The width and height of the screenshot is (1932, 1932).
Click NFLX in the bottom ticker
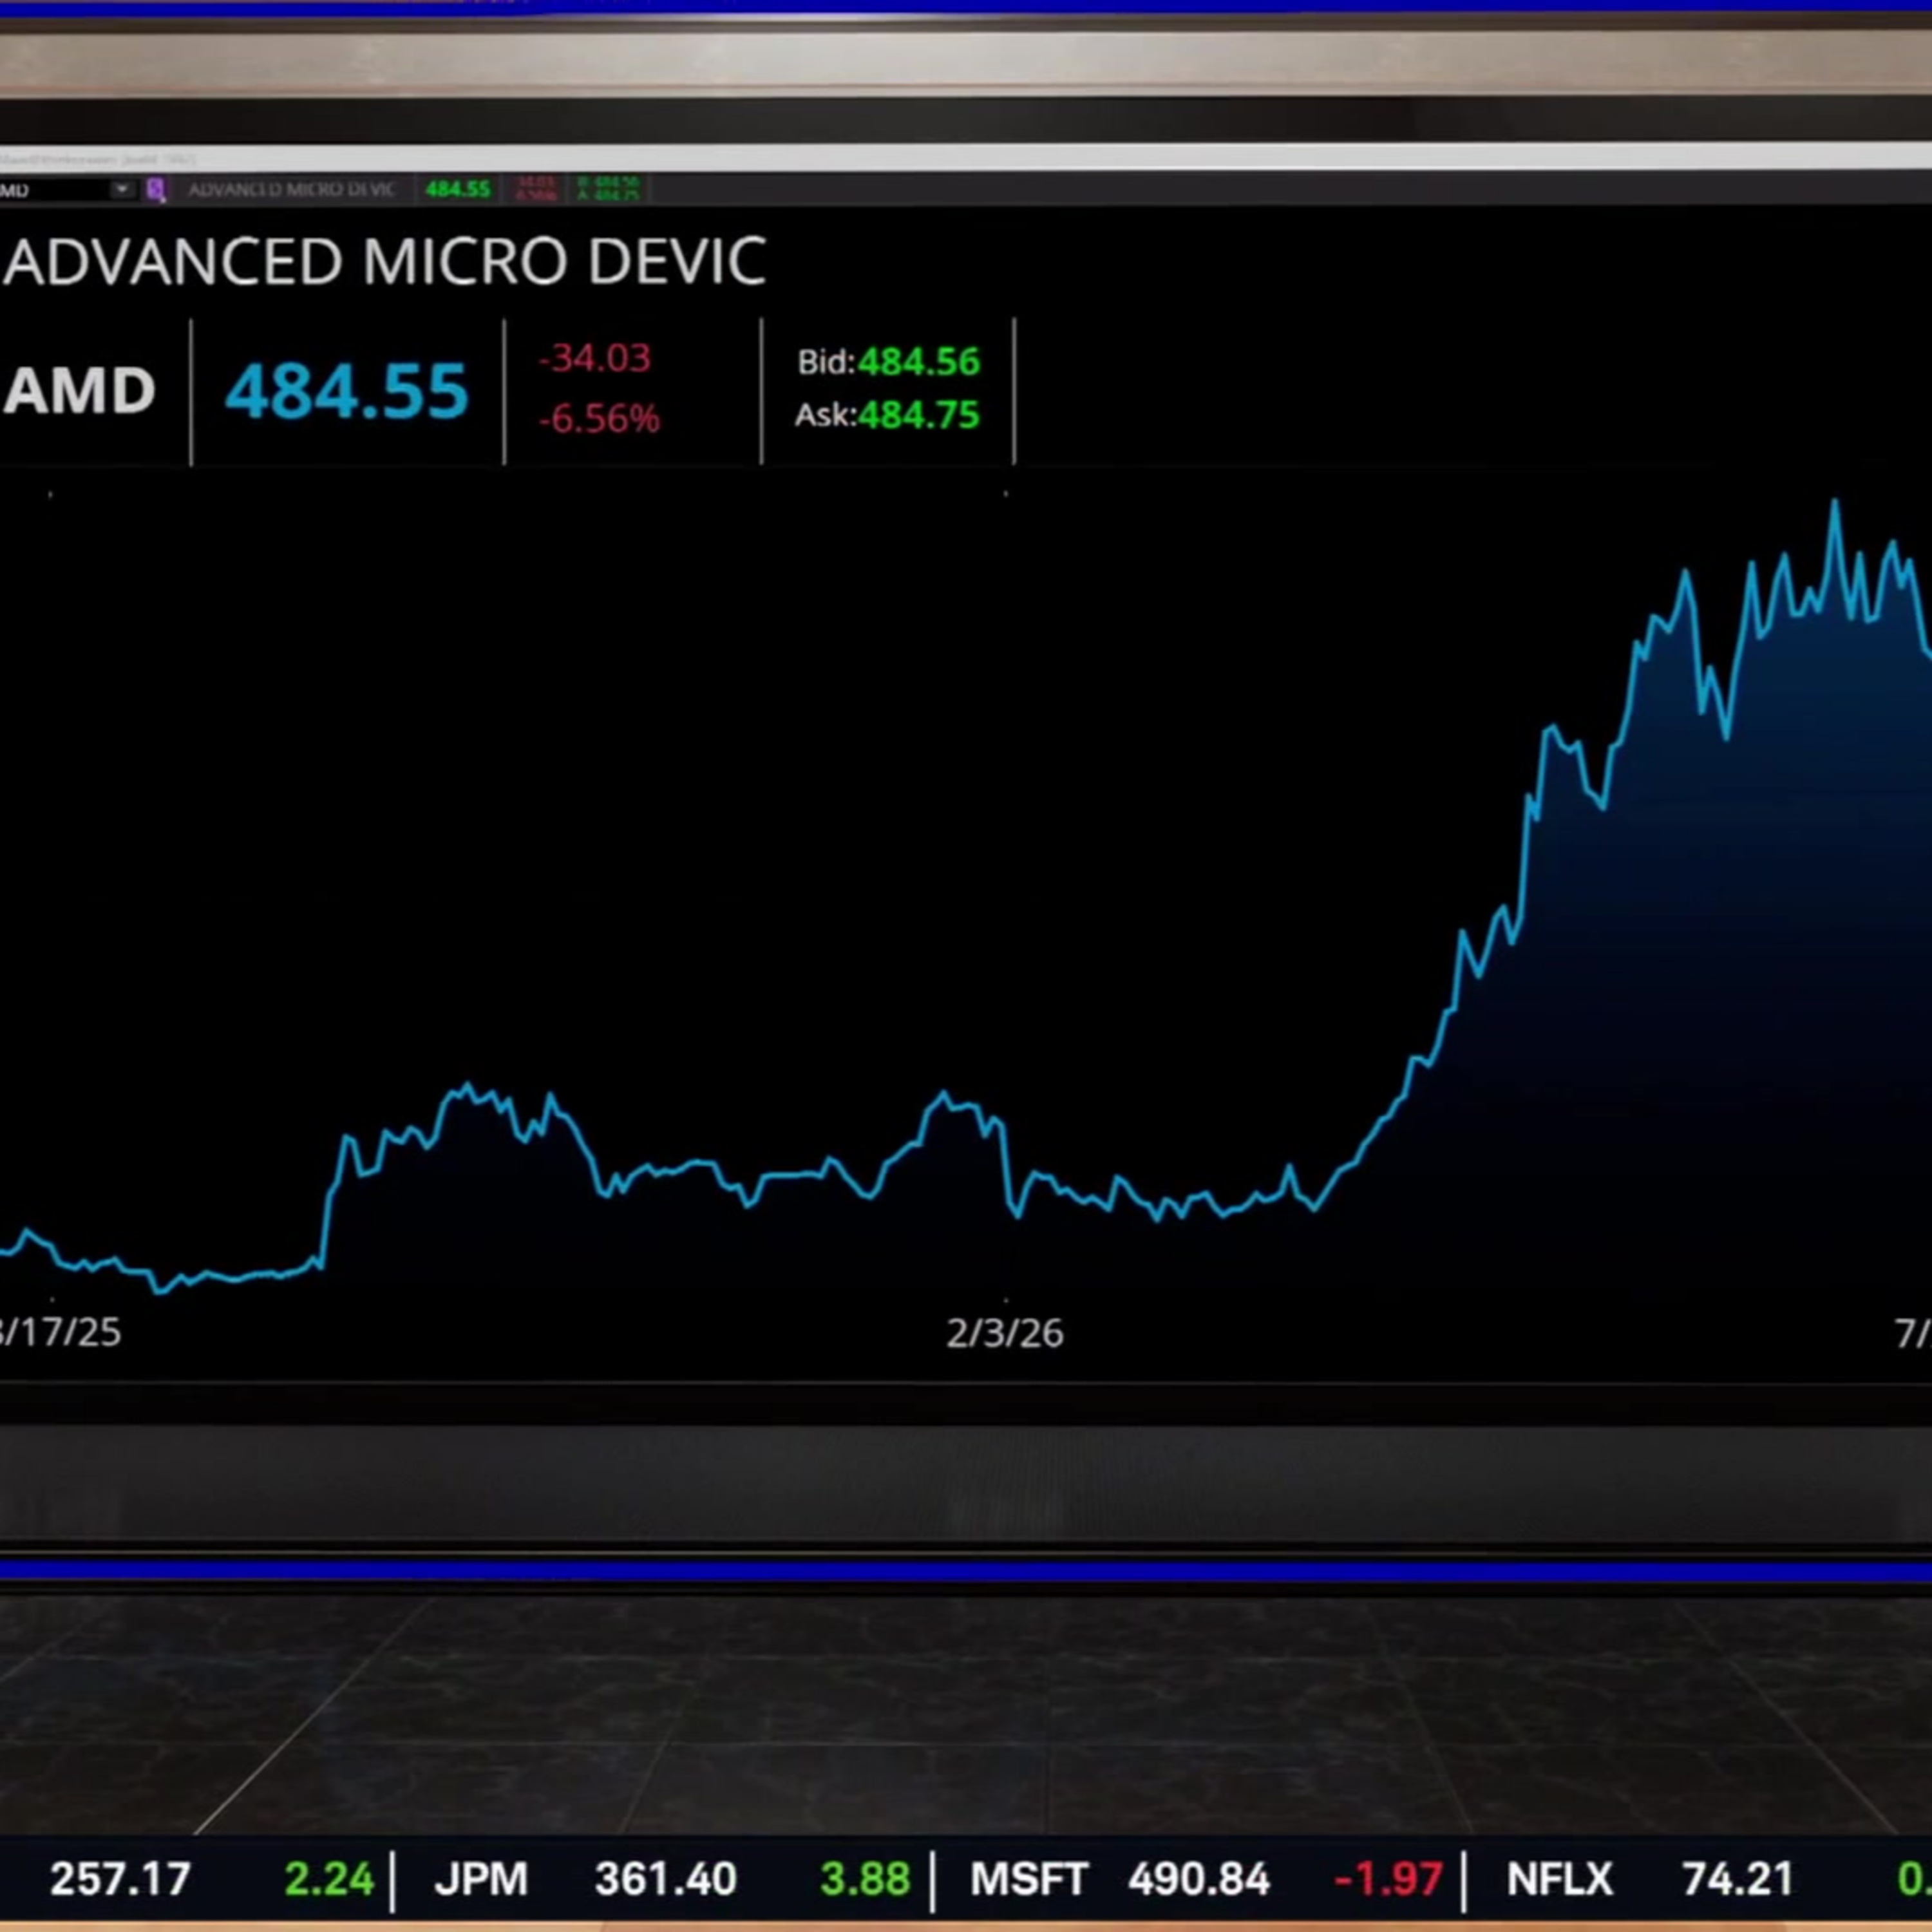(x=1560, y=1879)
